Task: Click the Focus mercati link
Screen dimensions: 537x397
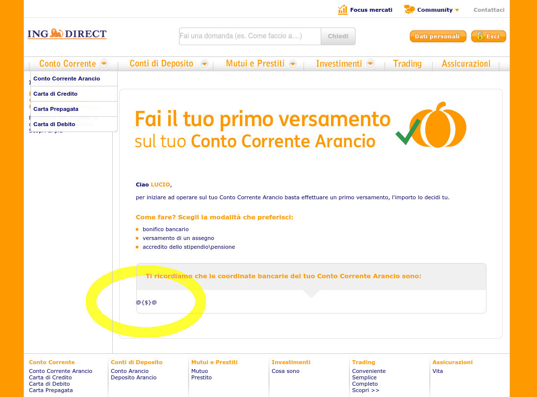Action: (371, 10)
